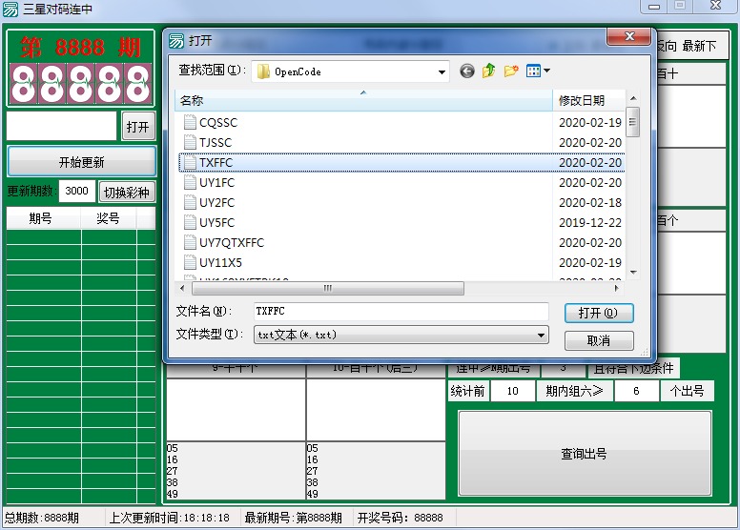This screenshot has height=530, width=740.
Task: Select the UY7QTXFFC file icon
Action: pos(190,243)
